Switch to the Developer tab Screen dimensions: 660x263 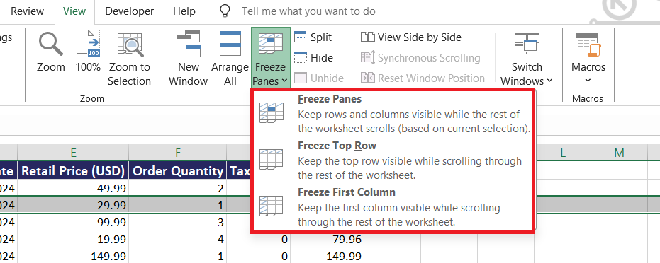coord(129,11)
